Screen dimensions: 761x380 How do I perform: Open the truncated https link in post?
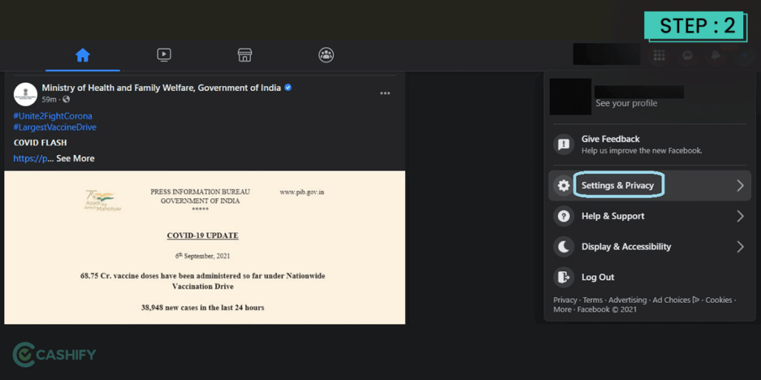[x=30, y=159]
